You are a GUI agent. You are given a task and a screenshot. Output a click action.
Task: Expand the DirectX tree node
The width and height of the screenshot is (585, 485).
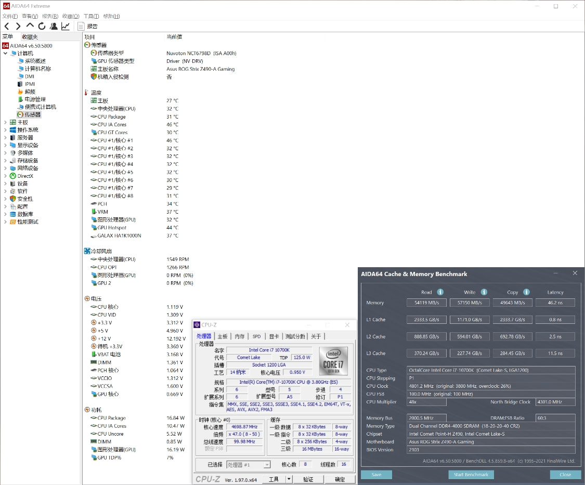tap(5, 176)
